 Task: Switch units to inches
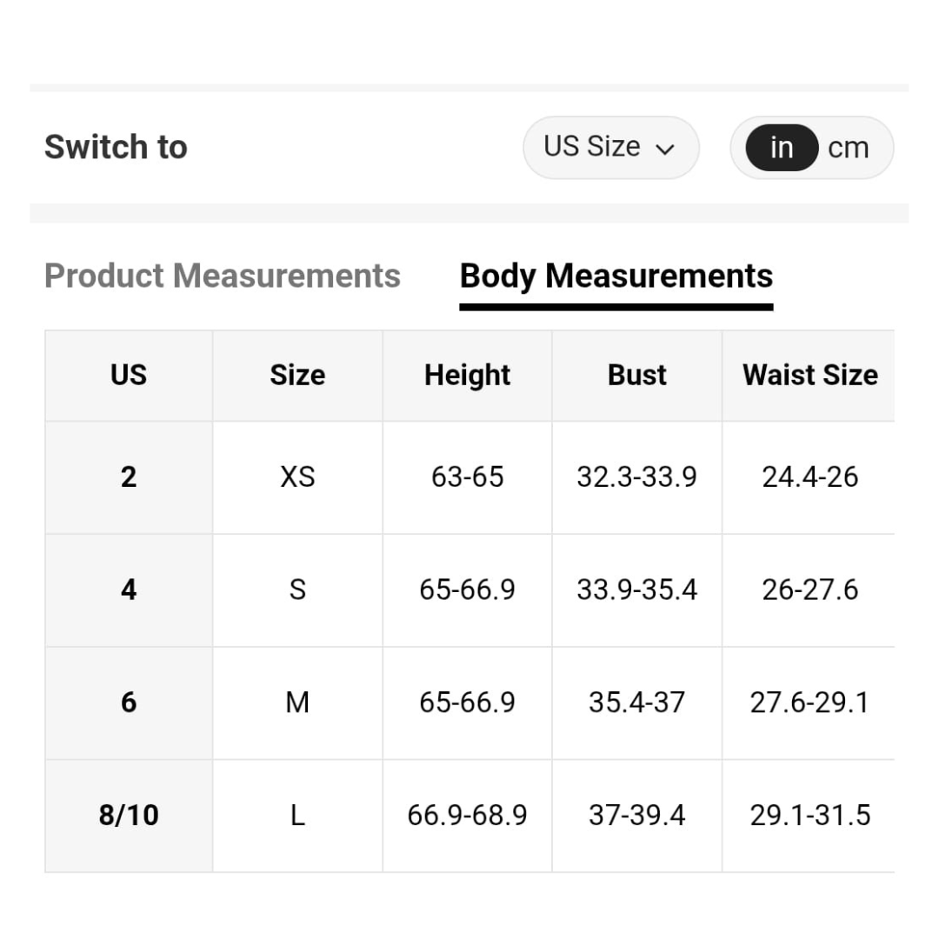[782, 148]
